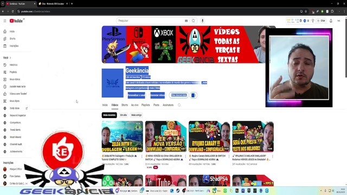Click the lightbulb extension icon in header
347x195 pixels.
(313, 21)
